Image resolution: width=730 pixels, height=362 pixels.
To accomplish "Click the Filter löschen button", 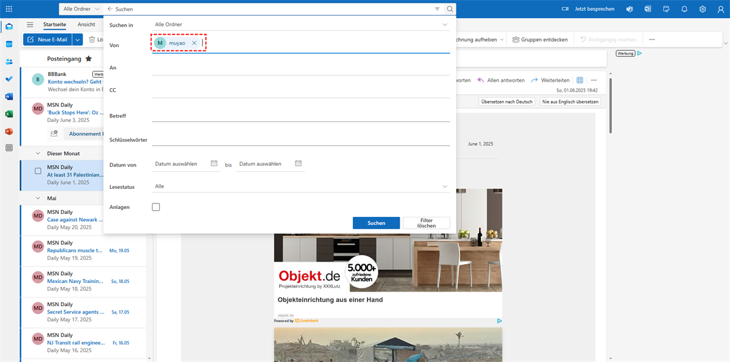I will click(x=426, y=223).
